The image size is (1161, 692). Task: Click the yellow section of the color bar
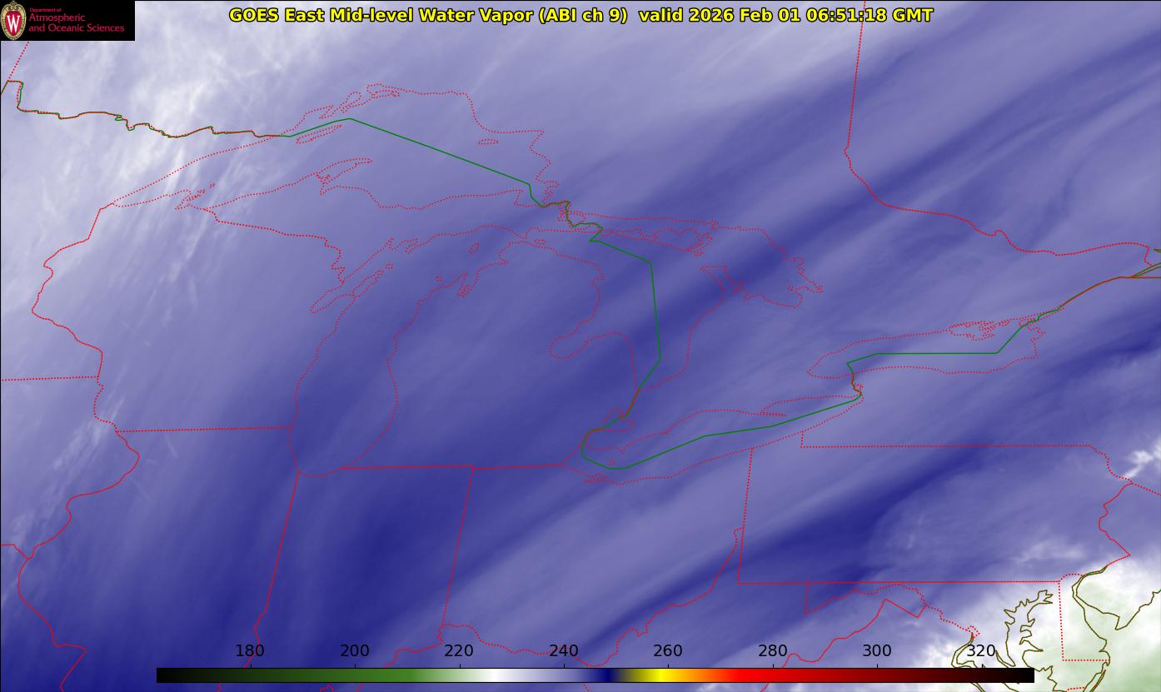click(x=660, y=675)
